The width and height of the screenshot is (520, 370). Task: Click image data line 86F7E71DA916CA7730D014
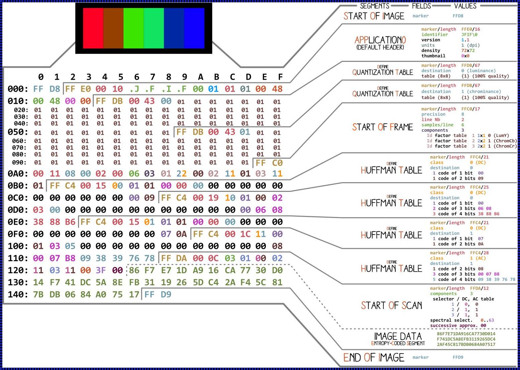pos(466,334)
